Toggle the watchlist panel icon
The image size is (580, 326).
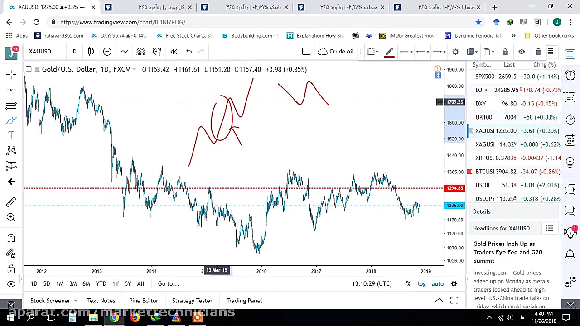tap(570, 54)
